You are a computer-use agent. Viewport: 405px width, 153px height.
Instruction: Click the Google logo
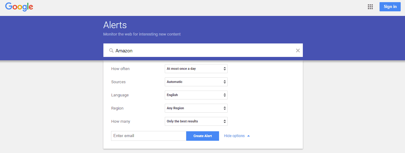pyautogui.click(x=19, y=7)
